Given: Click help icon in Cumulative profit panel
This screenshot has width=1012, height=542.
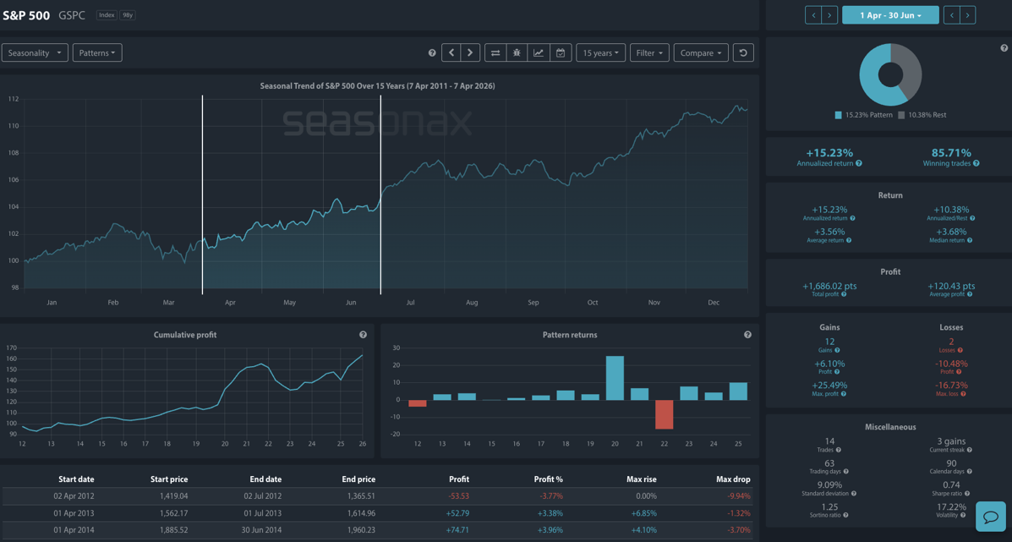Looking at the screenshot, I should point(363,335).
